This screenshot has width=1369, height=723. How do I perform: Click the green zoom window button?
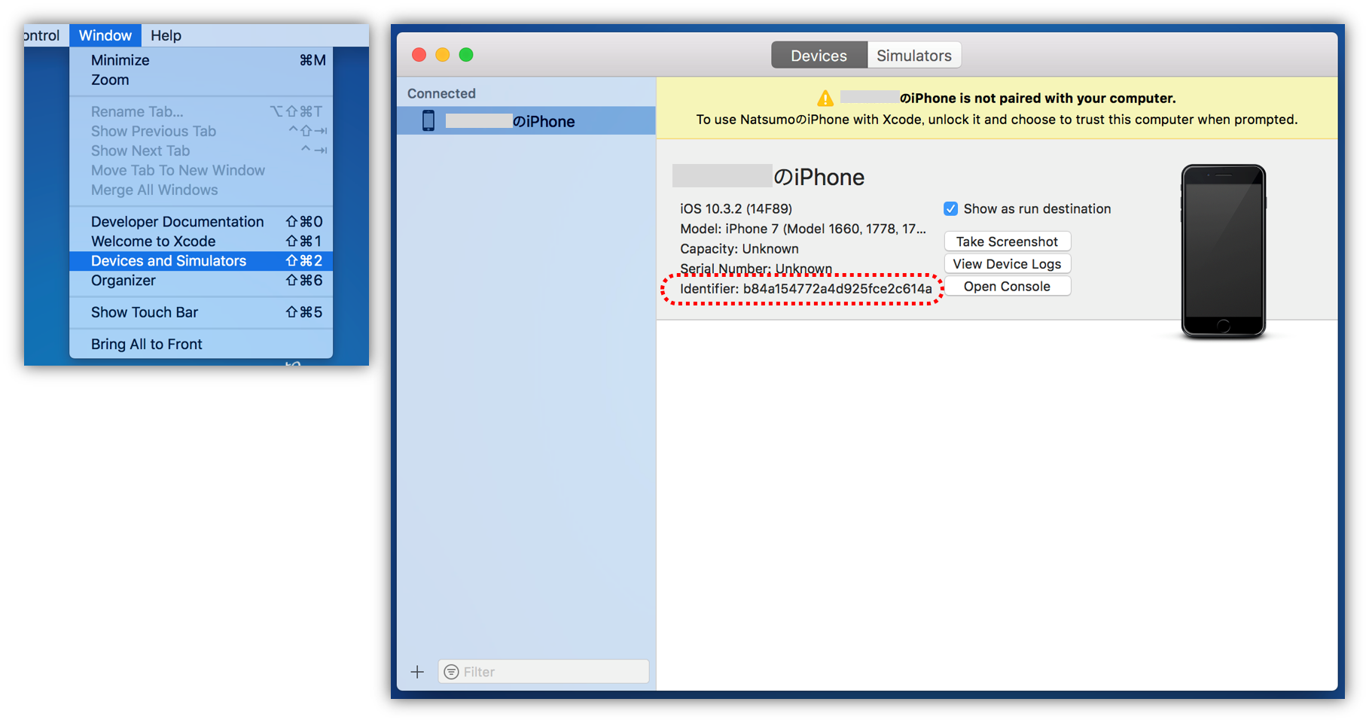pos(466,55)
